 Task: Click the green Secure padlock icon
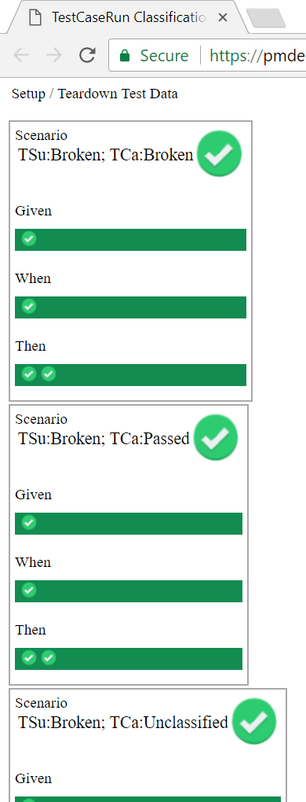point(125,56)
